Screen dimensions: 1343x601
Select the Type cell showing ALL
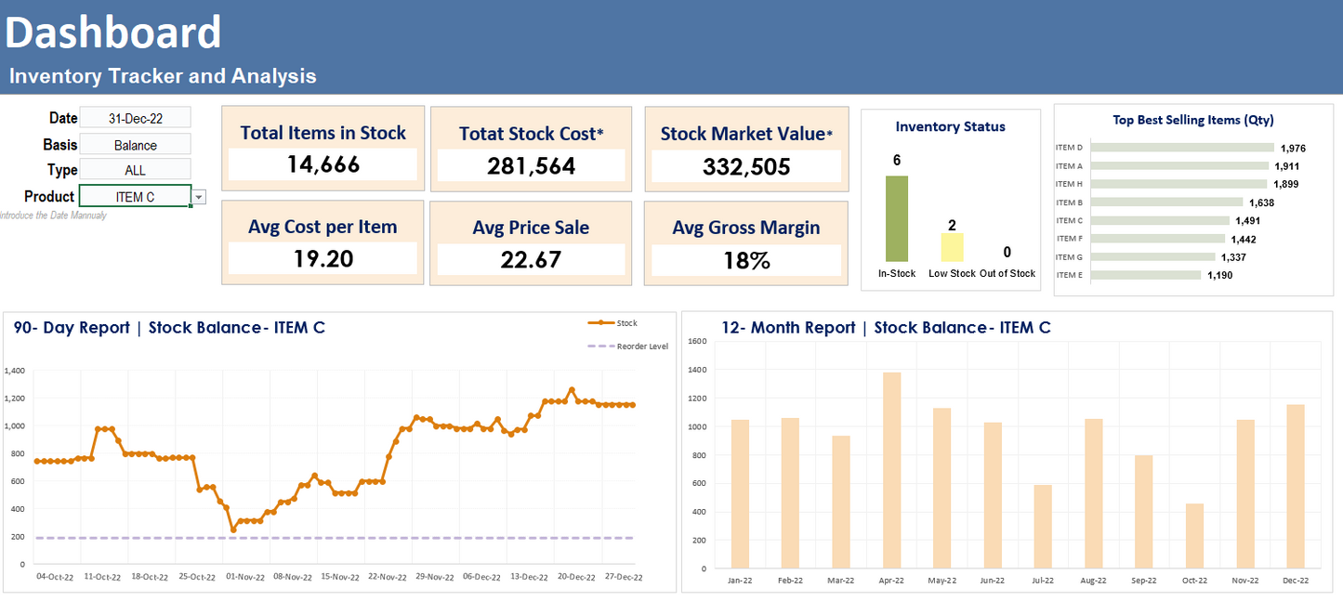(135, 170)
